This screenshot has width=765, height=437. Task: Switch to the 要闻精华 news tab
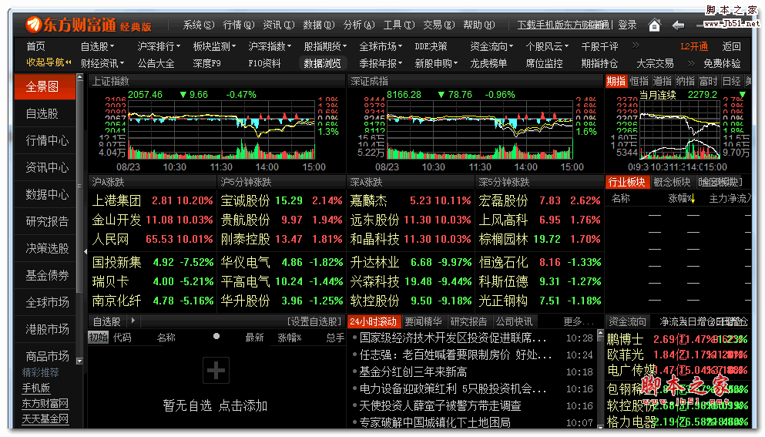click(x=423, y=321)
